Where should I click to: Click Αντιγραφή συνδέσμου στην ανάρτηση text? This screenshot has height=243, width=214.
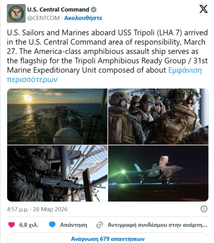[157, 225]
